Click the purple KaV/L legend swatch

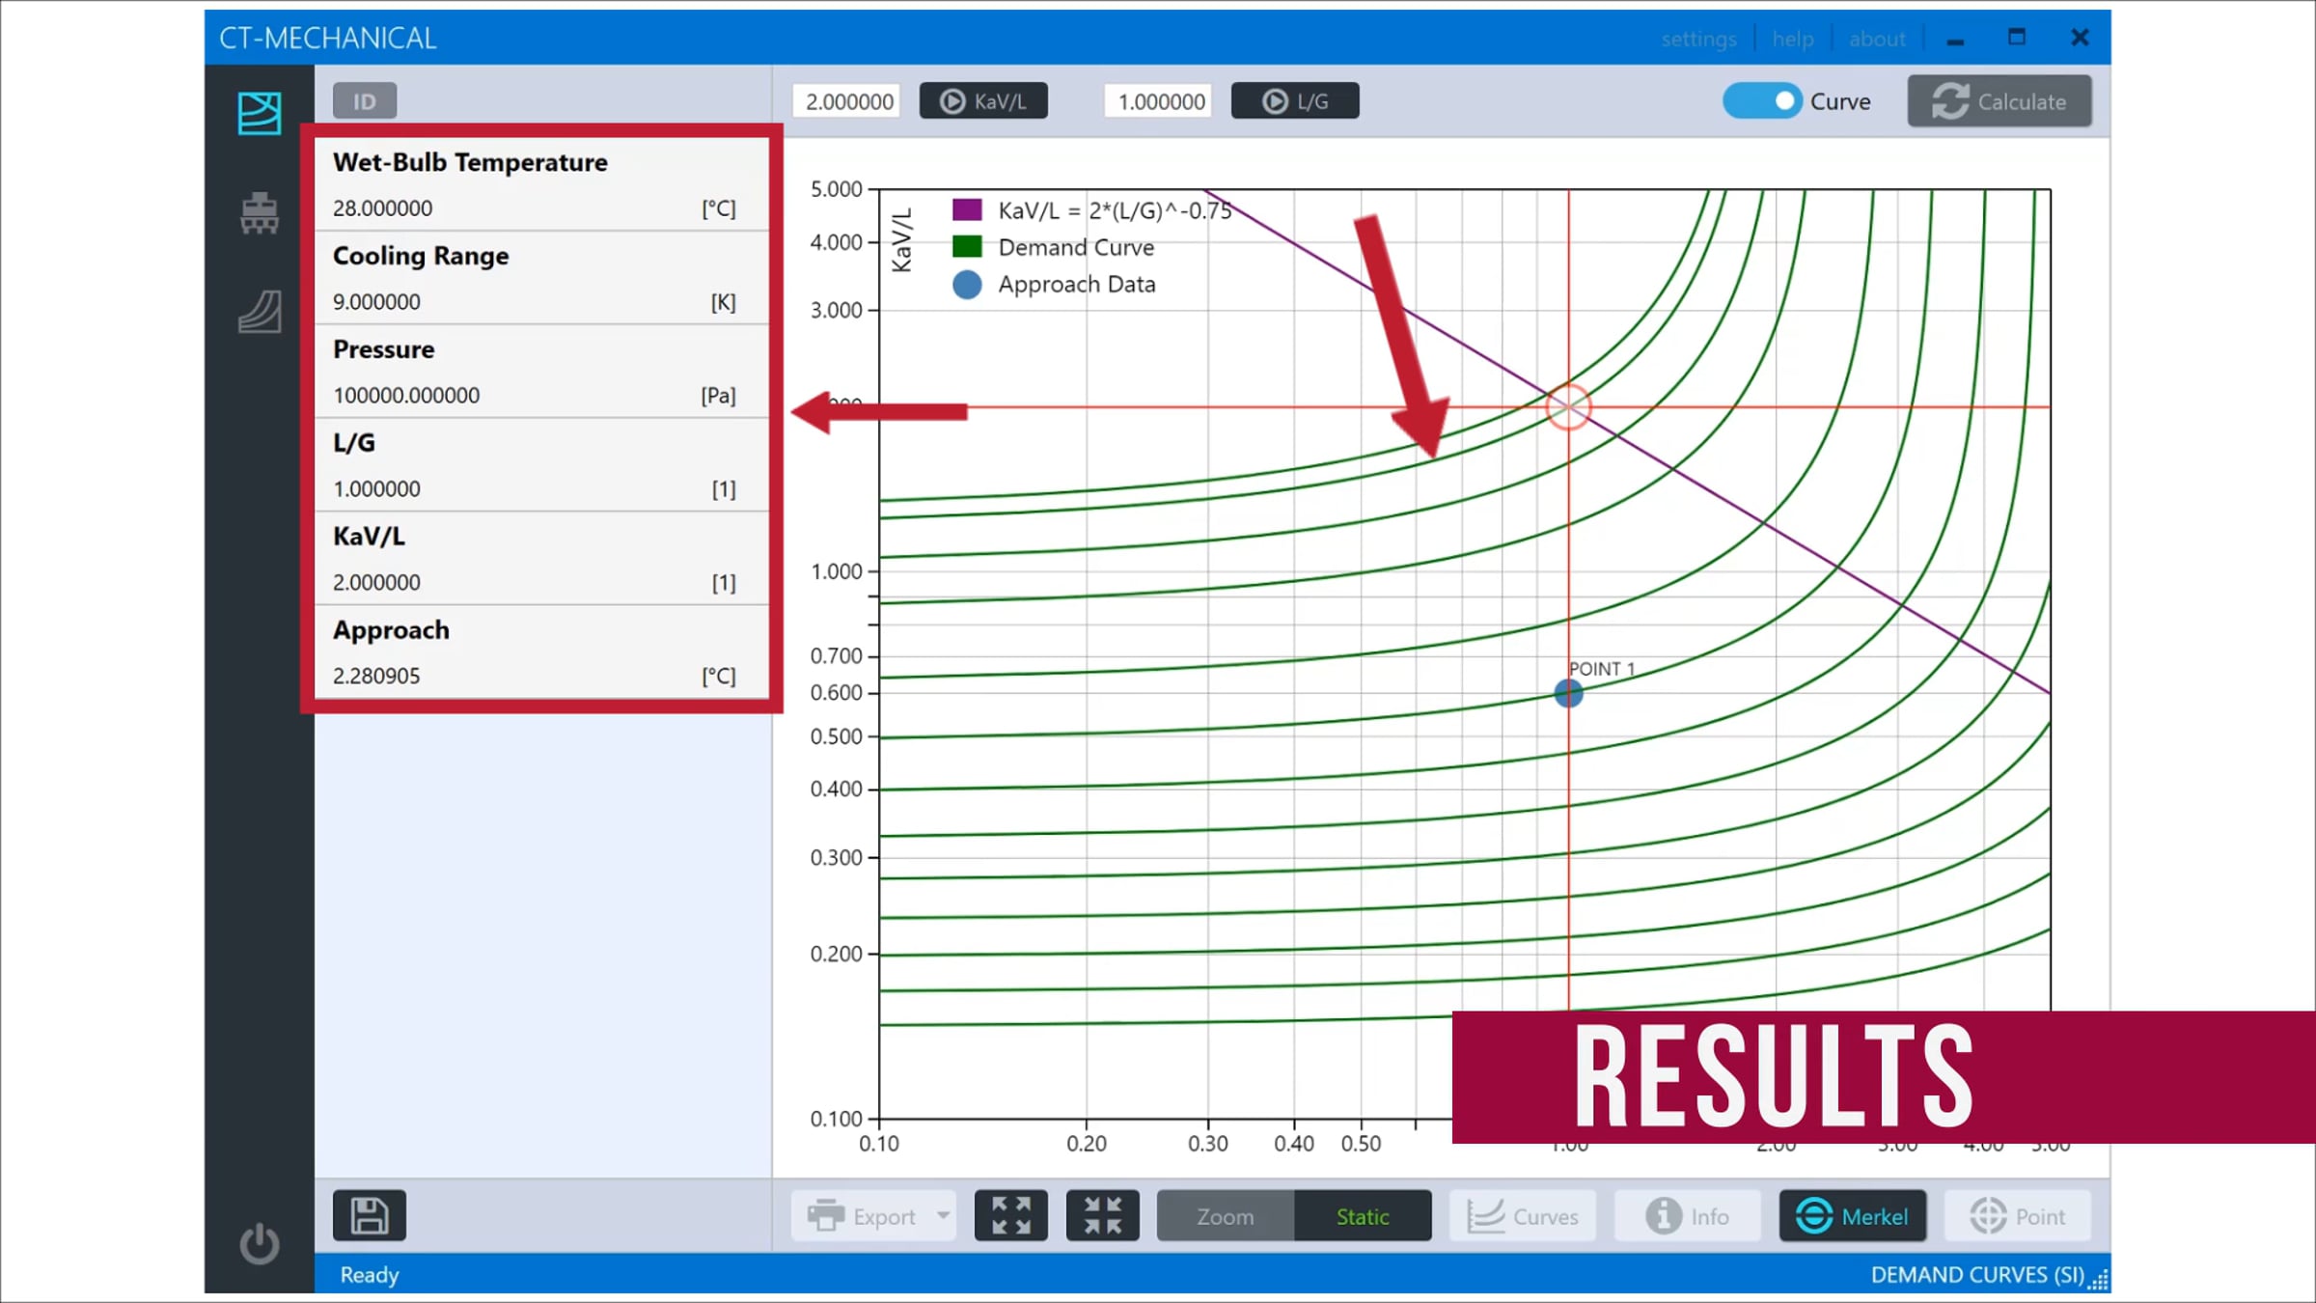(x=967, y=210)
